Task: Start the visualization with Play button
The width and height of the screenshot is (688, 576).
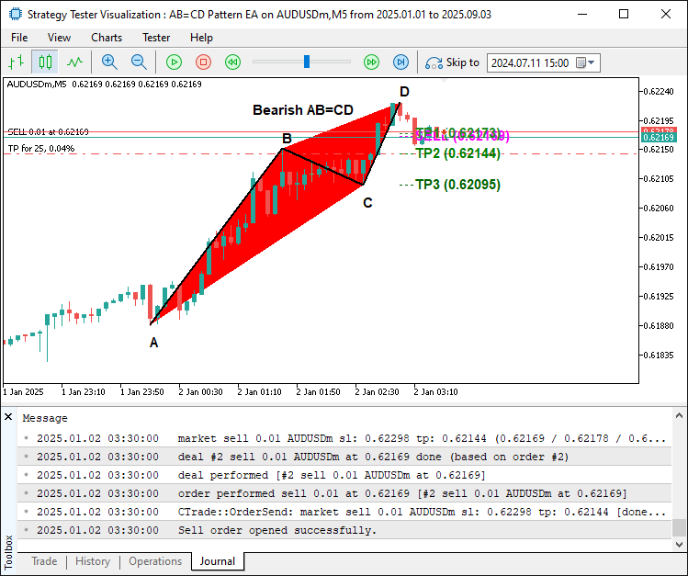Action: pos(175,62)
